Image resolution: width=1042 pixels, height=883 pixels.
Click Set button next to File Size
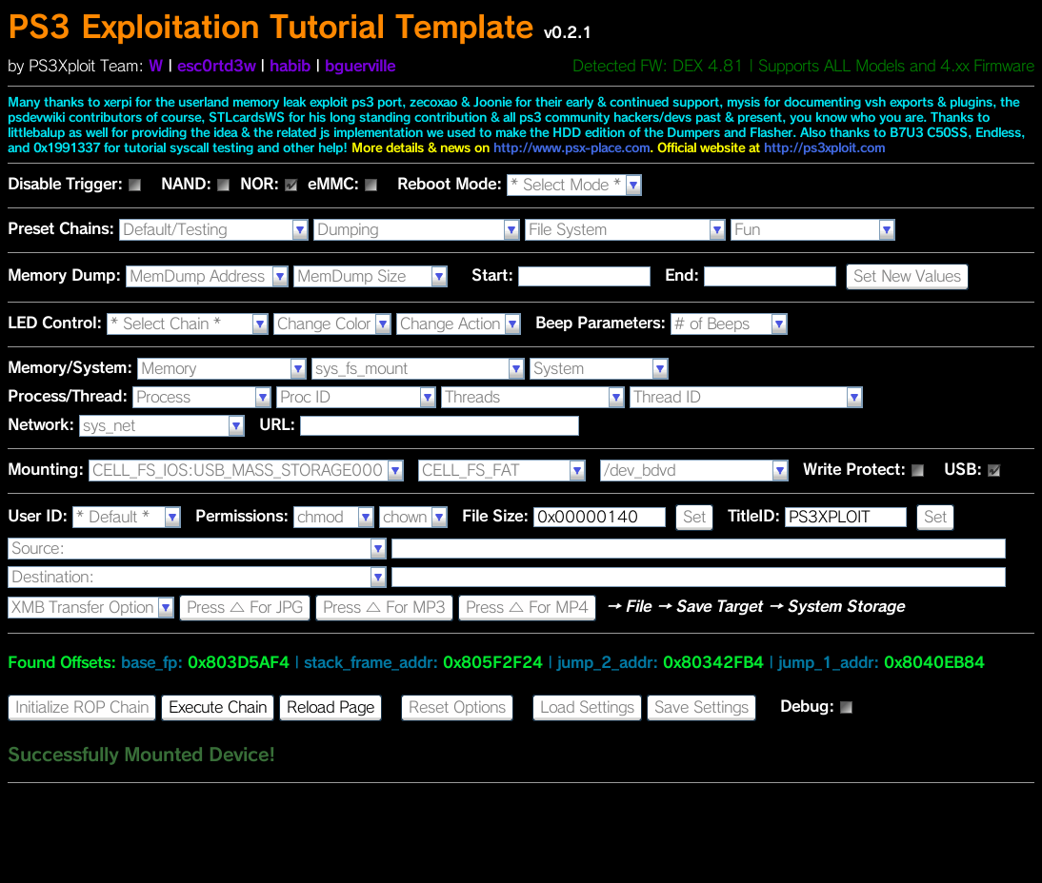pyautogui.click(x=694, y=518)
